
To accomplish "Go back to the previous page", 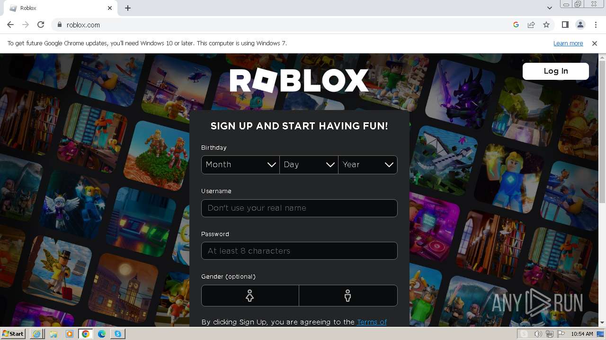I will click(x=10, y=25).
